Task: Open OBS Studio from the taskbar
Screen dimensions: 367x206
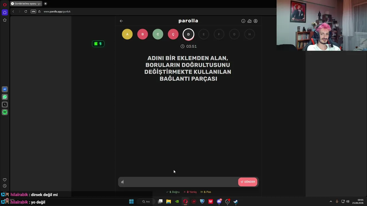Action: pos(227,201)
